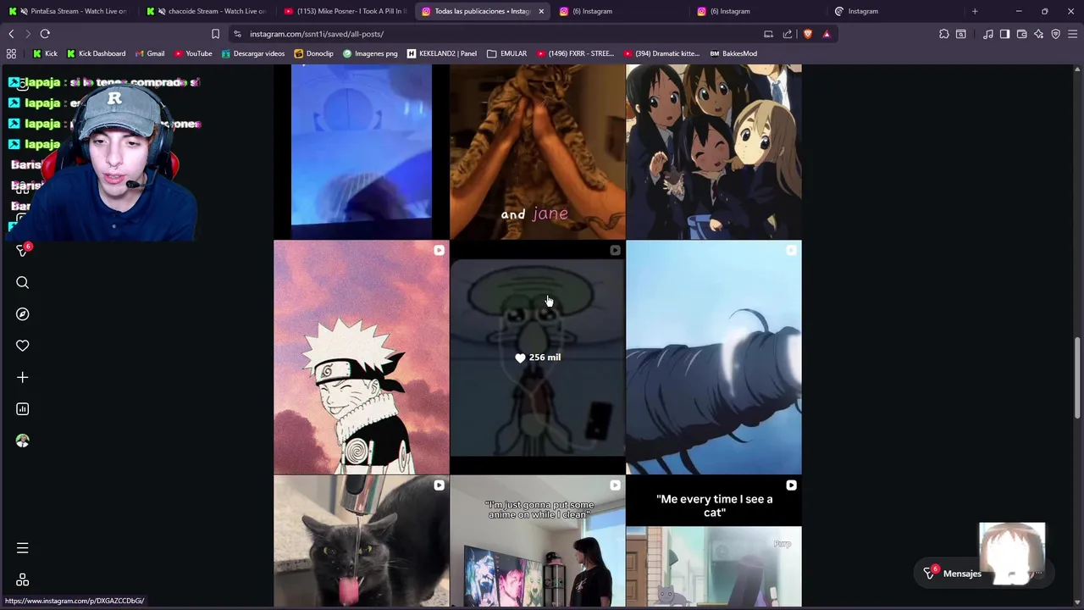Click the tab search toolbar icon
Viewport: 1084px width, 610px height.
(961, 34)
